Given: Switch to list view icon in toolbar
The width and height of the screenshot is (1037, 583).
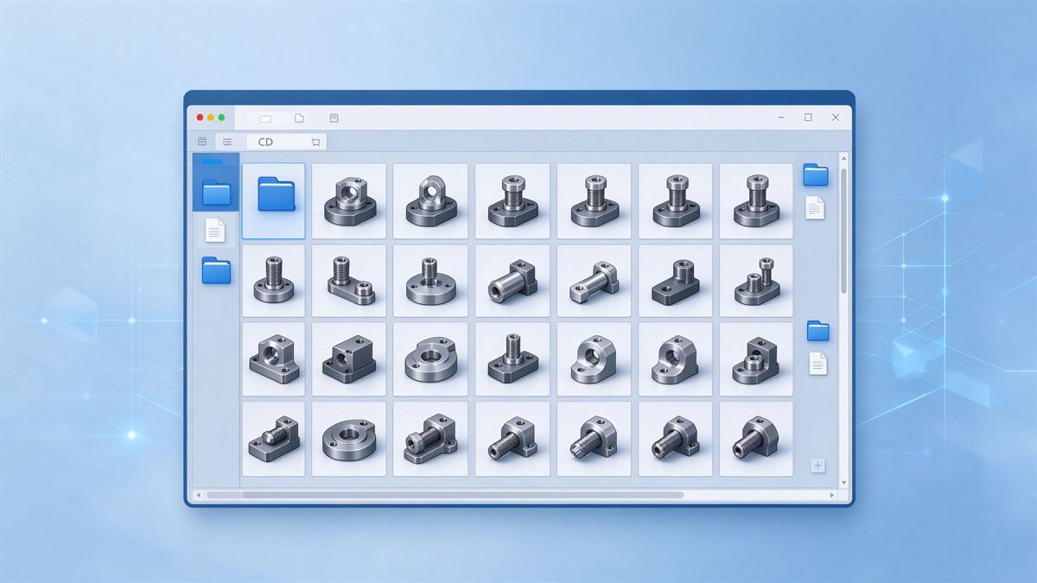Looking at the screenshot, I should [x=226, y=142].
